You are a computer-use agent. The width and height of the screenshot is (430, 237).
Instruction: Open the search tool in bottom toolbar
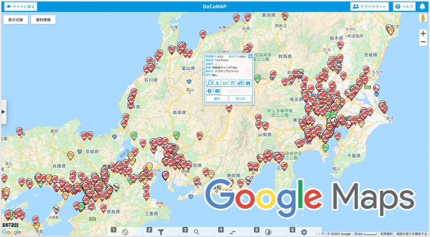[197, 232]
